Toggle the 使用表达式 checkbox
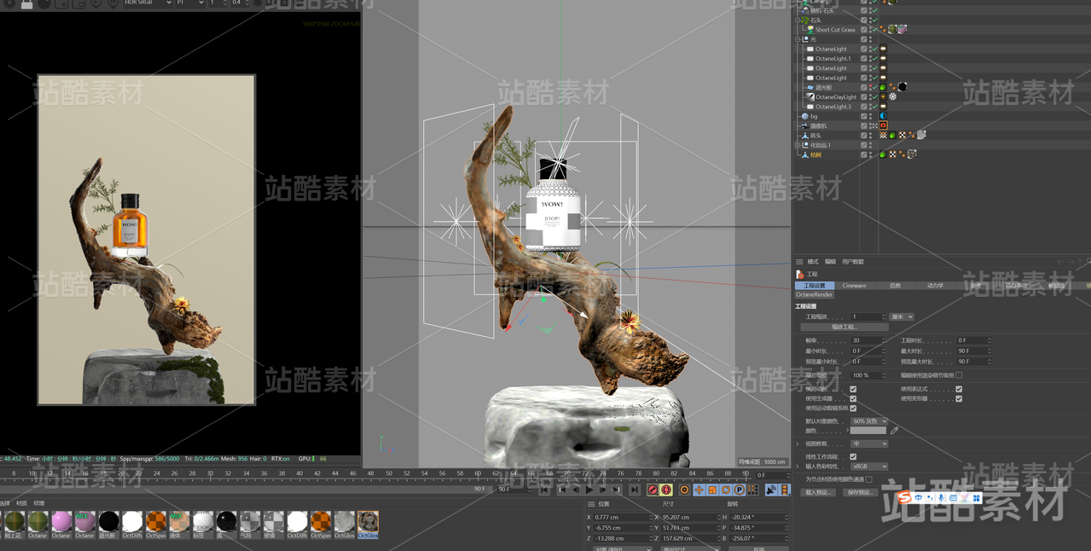Screen dimensions: 1091x551 coord(959,389)
